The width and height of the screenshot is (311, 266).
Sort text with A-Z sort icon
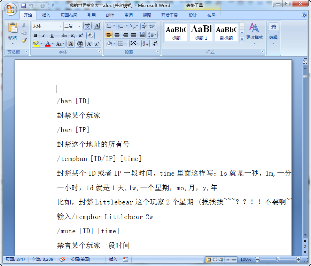click(x=145, y=43)
